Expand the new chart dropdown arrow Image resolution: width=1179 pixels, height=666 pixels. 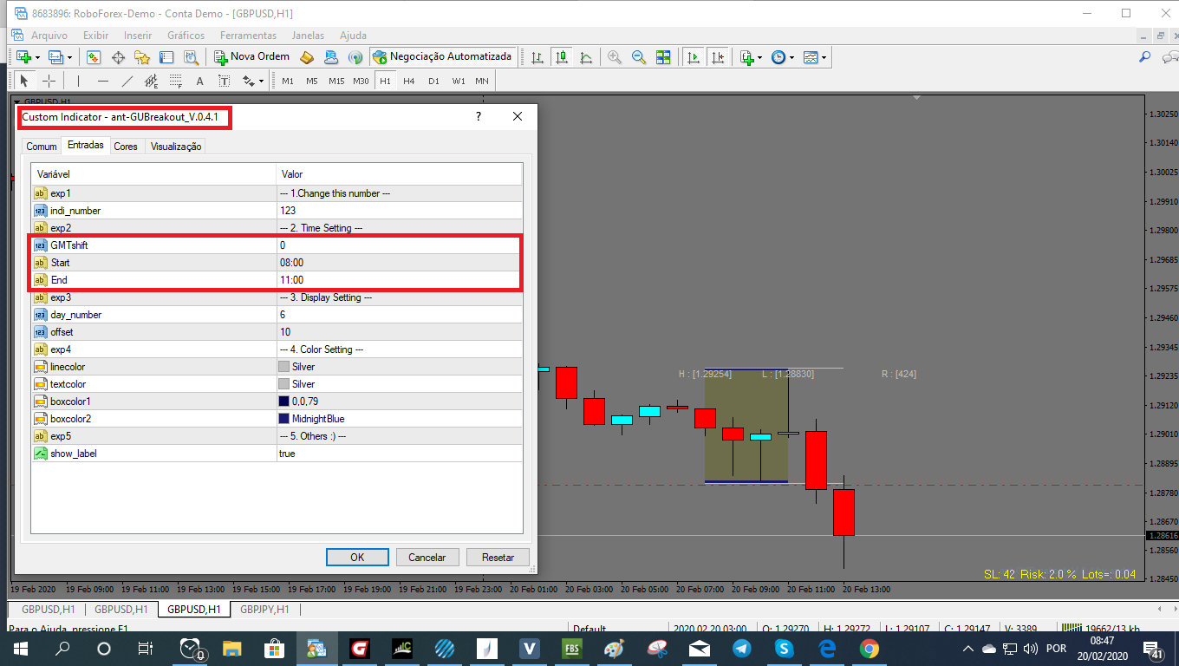pyautogui.click(x=37, y=57)
